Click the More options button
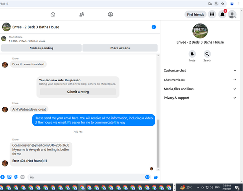Viewport: 243px width, 191px height. tap(120, 48)
